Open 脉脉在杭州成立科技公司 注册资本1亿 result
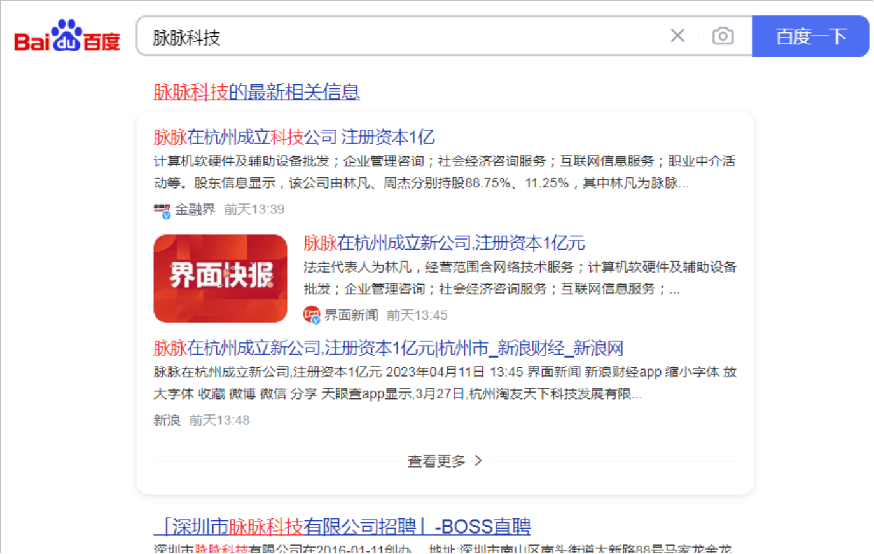Image resolution: width=874 pixels, height=554 pixels. (294, 137)
